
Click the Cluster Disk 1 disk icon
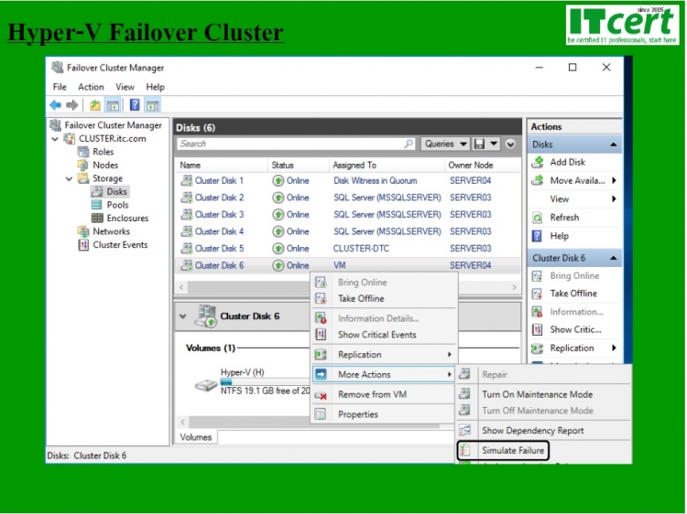pyautogui.click(x=186, y=181)
